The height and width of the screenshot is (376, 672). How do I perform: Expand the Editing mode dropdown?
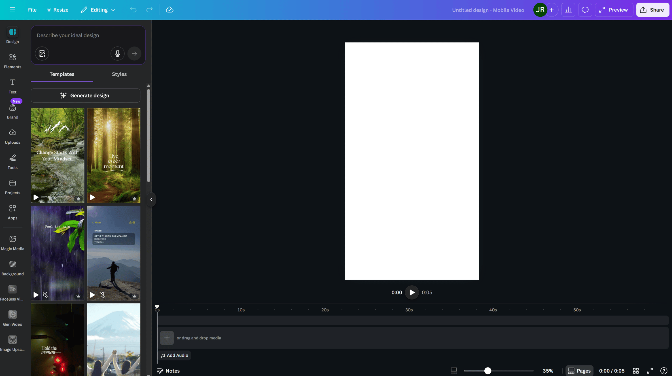point(98,10)
